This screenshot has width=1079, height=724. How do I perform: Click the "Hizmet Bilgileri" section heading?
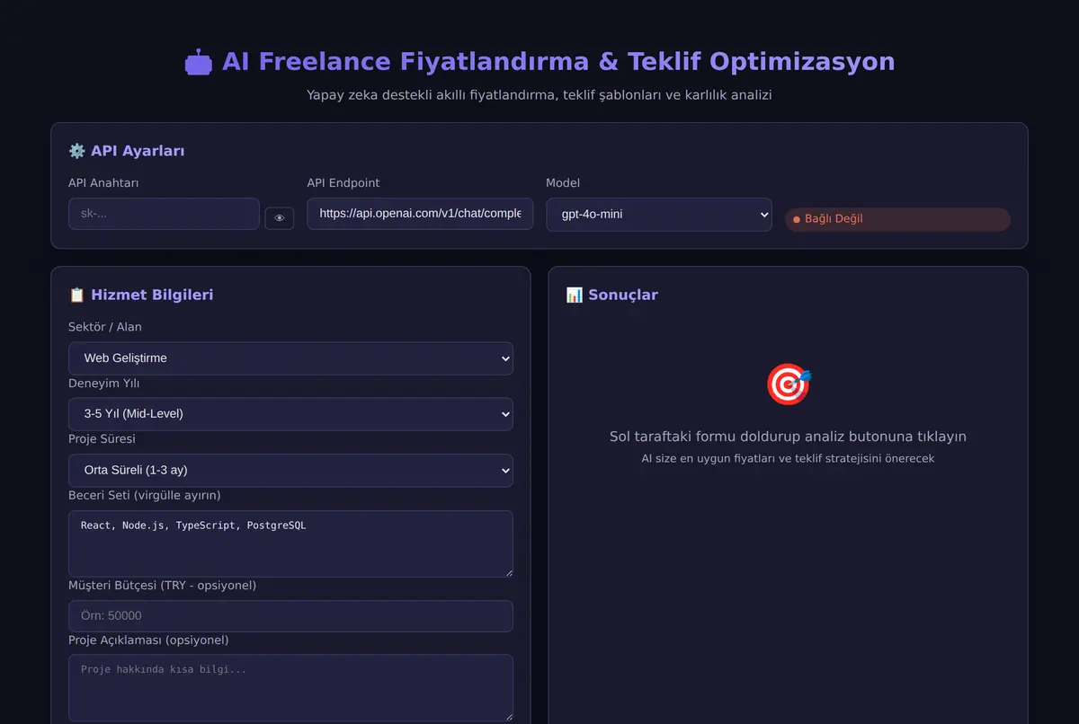coord(152,295)
